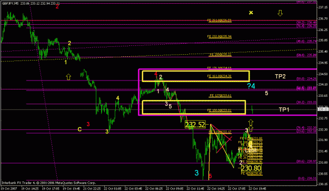
Task: Click the TP2 text label
Action: (280, 76)
